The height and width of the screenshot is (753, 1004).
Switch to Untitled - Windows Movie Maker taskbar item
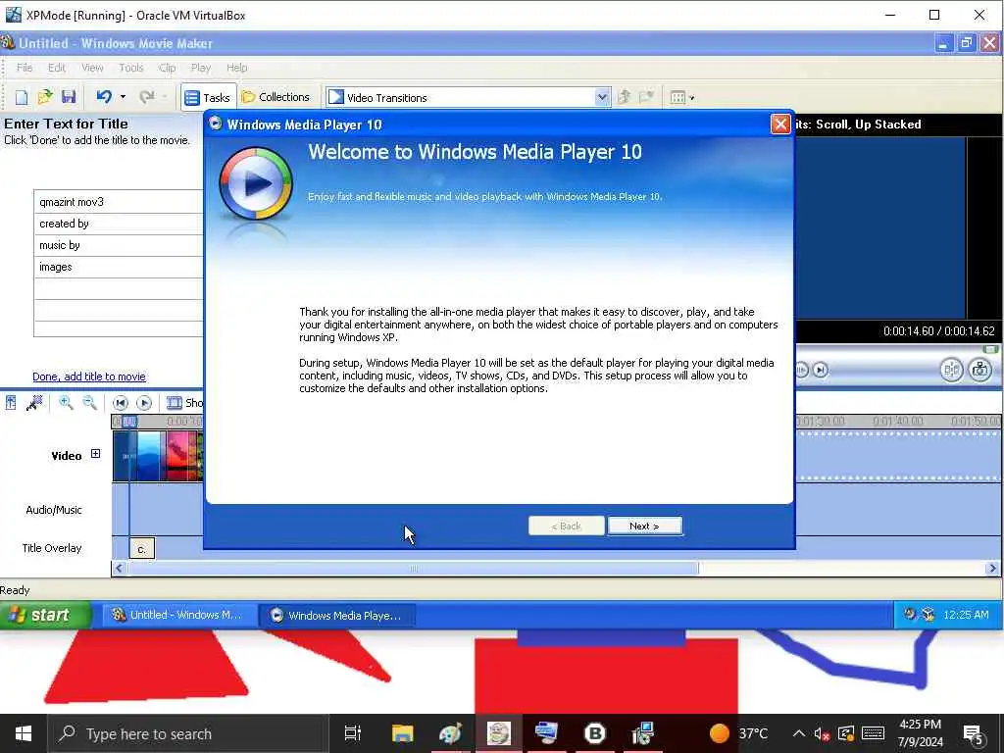coord(178,615)
